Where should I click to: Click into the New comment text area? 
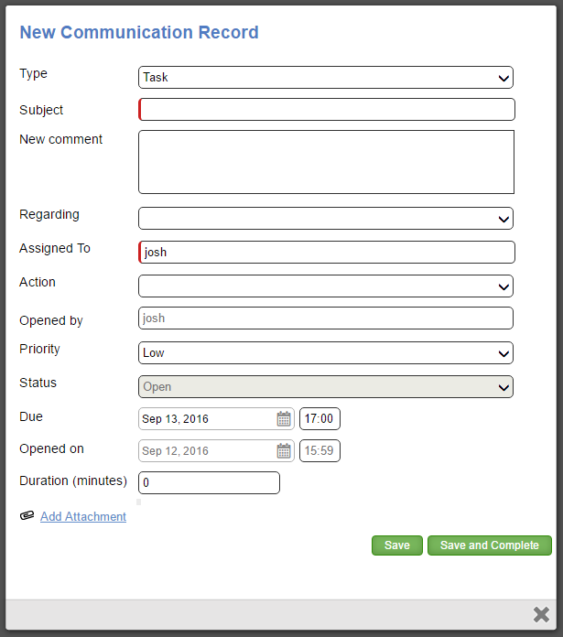tap(326, 162)
